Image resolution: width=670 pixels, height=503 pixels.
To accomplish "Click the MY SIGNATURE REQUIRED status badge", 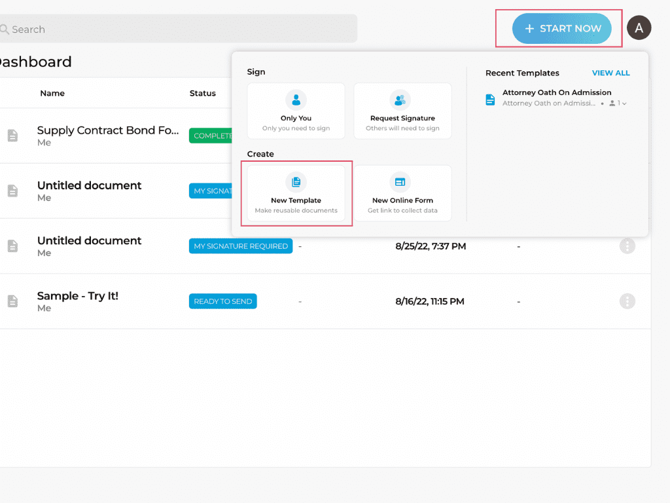I will coord(241,246).
